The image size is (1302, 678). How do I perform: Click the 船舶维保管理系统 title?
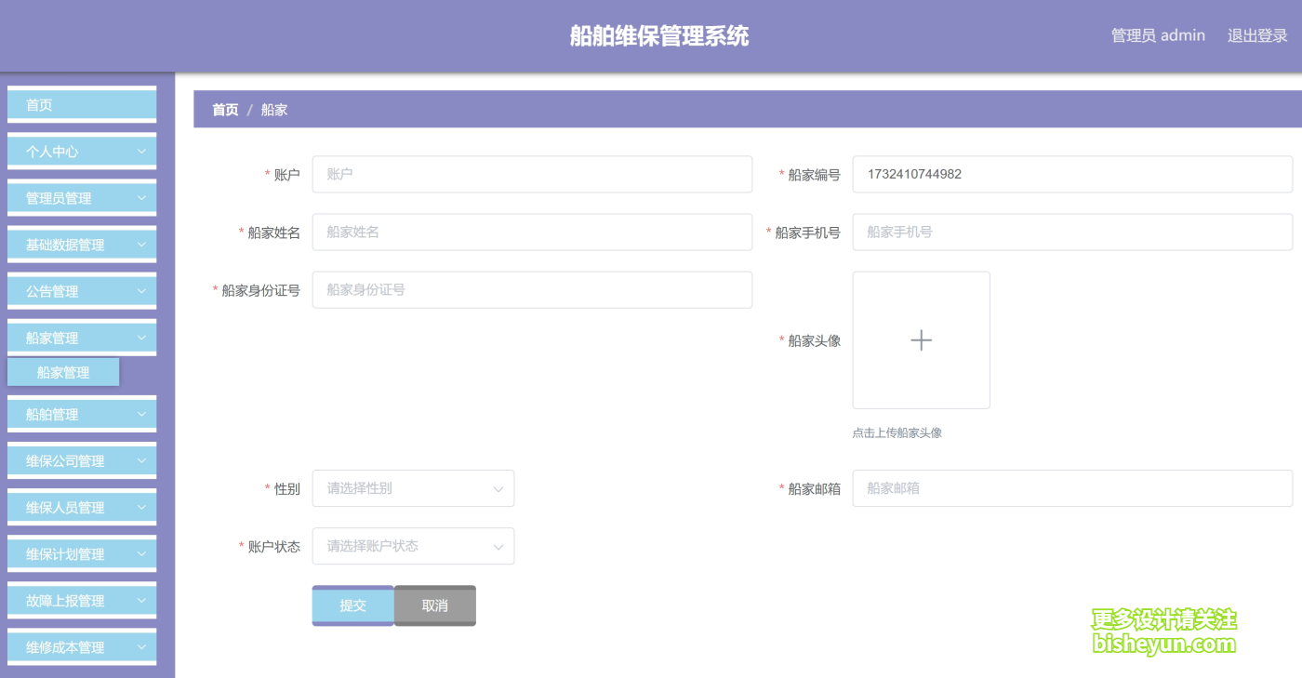(x=659, y=35)
